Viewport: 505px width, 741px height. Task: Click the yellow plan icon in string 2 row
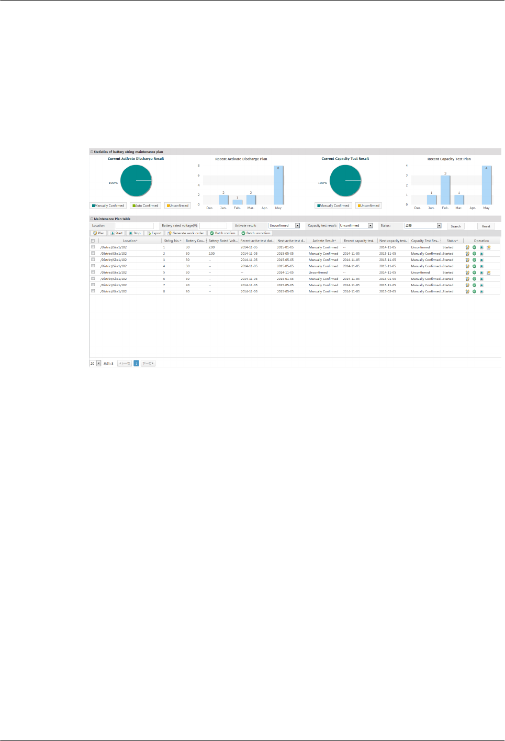tap(467, 254)
